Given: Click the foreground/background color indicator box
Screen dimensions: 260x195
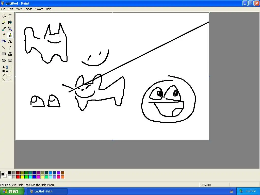Looking at the screenshot, I should tap(4, 175).
